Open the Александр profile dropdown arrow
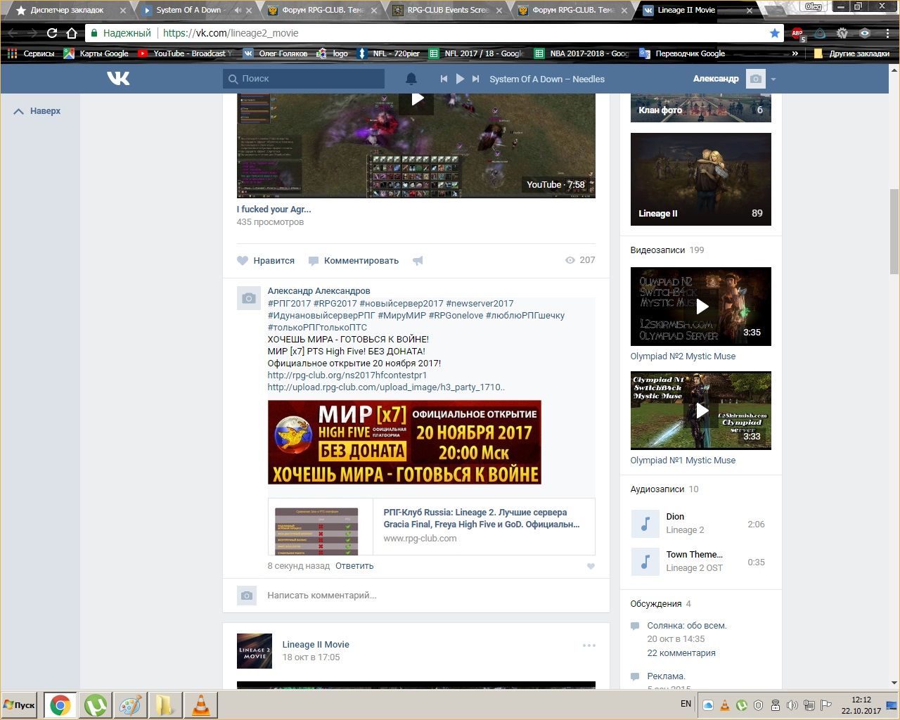 pos(773,79)
